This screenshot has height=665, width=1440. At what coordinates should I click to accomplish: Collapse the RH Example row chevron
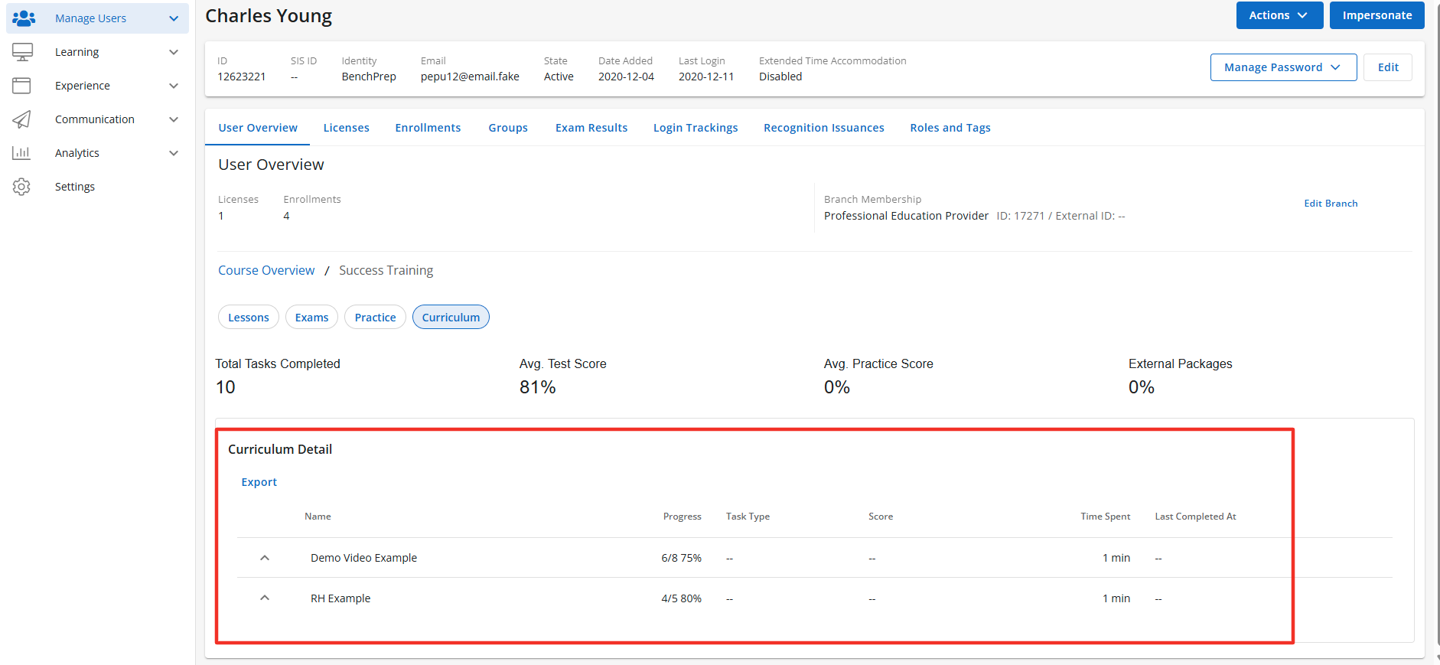click(265, 598)
